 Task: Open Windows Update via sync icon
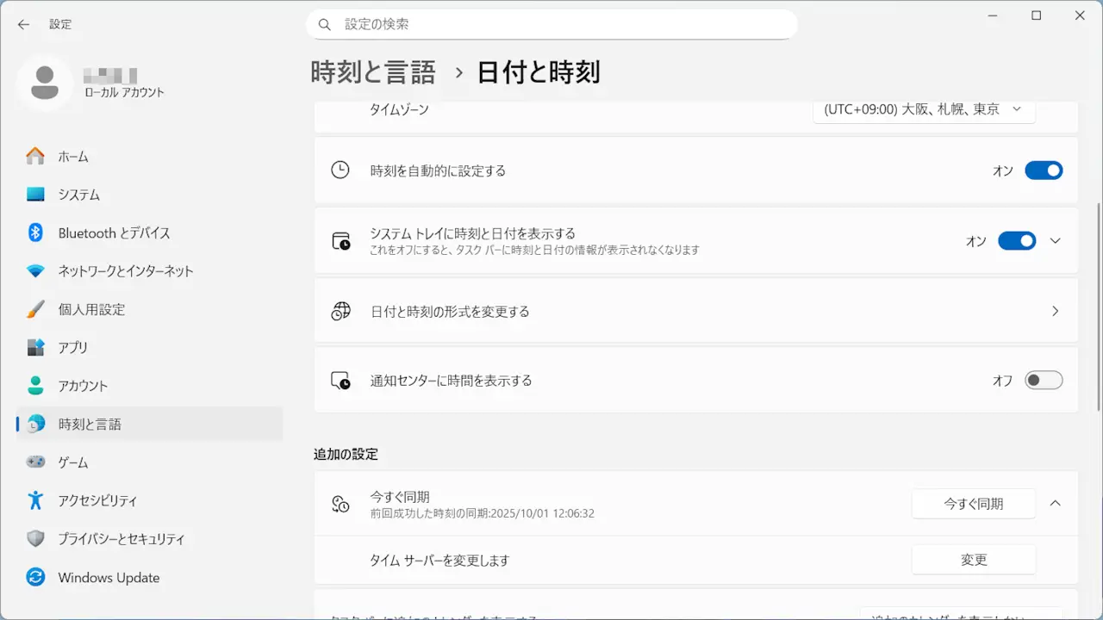(x=35, y=577)
